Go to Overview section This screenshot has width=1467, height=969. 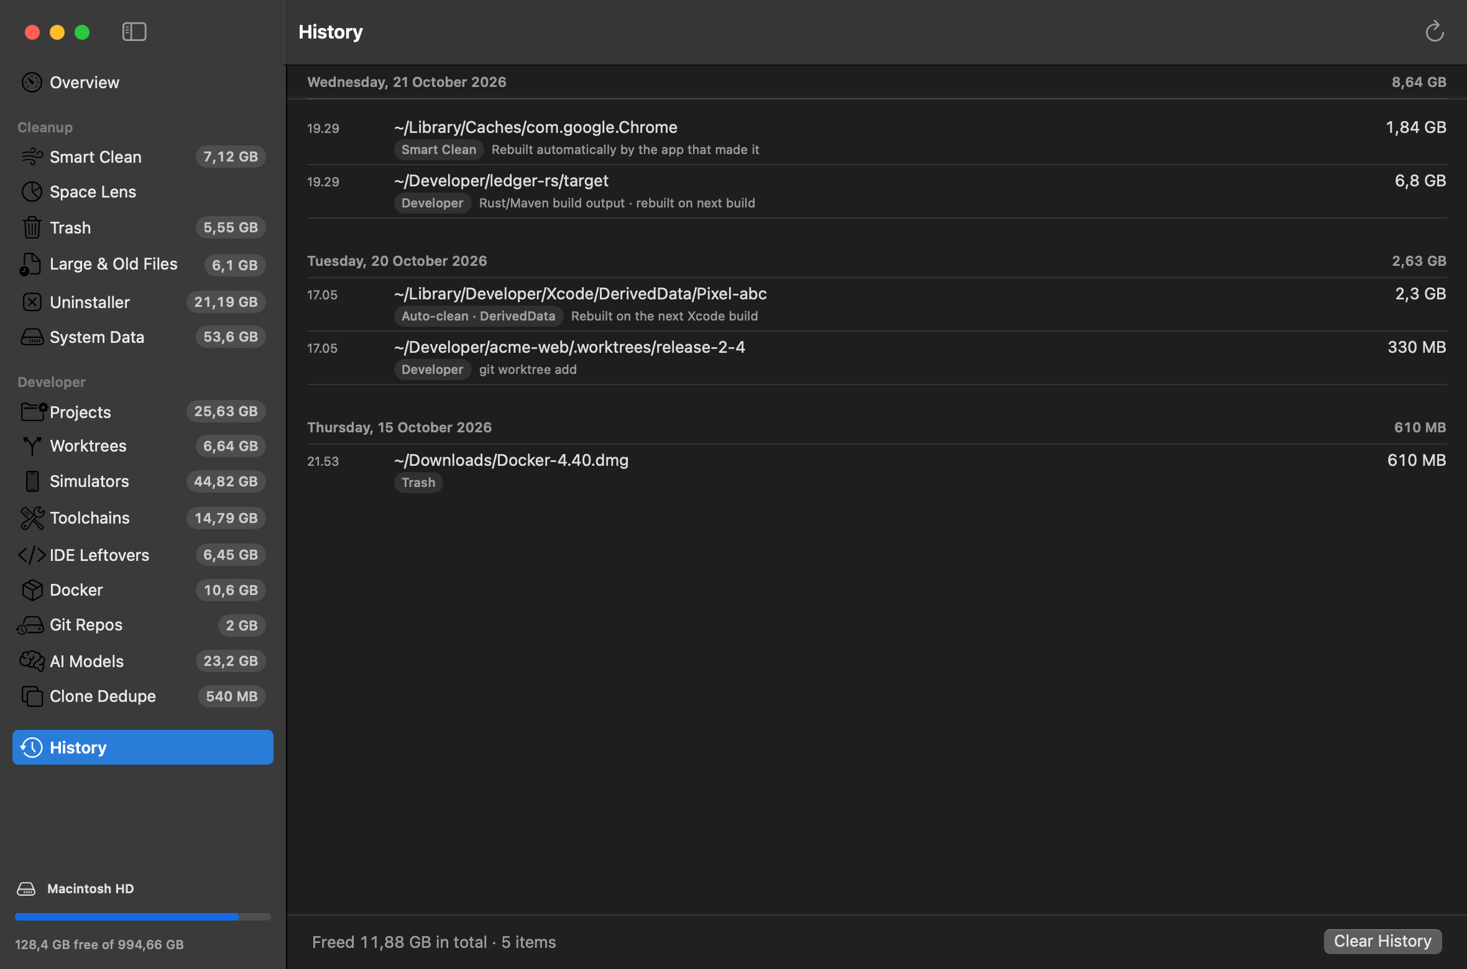[x=142, y=82]
